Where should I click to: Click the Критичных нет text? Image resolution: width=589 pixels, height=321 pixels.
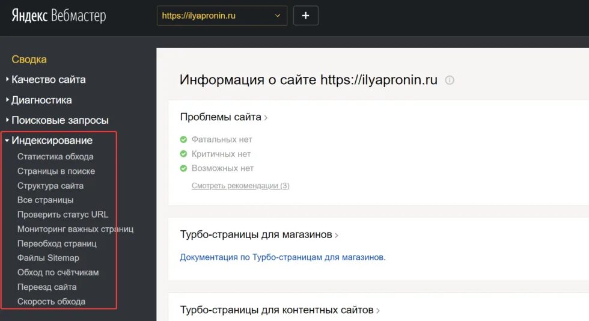pos(221,154)
